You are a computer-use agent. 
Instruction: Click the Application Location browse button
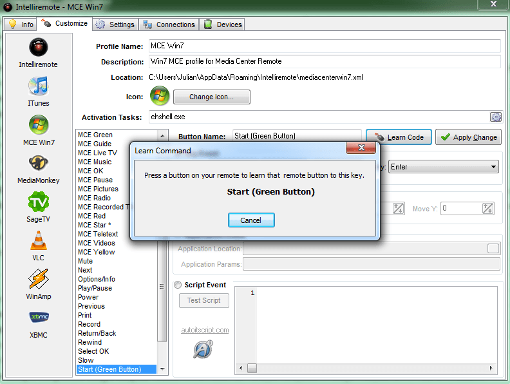click(x=493, y=249)
